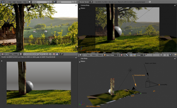Click the add new screen layout plus button
This screenshot has width=177, height=108.
(x=48, y=2)
